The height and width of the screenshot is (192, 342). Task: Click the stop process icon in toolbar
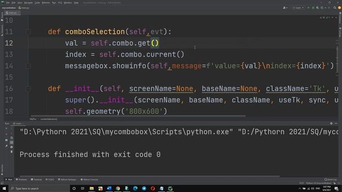(329, 8)
